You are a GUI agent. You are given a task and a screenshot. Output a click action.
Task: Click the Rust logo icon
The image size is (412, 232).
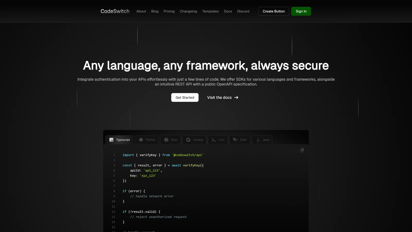pyautogui.click(x=166, y=140)
